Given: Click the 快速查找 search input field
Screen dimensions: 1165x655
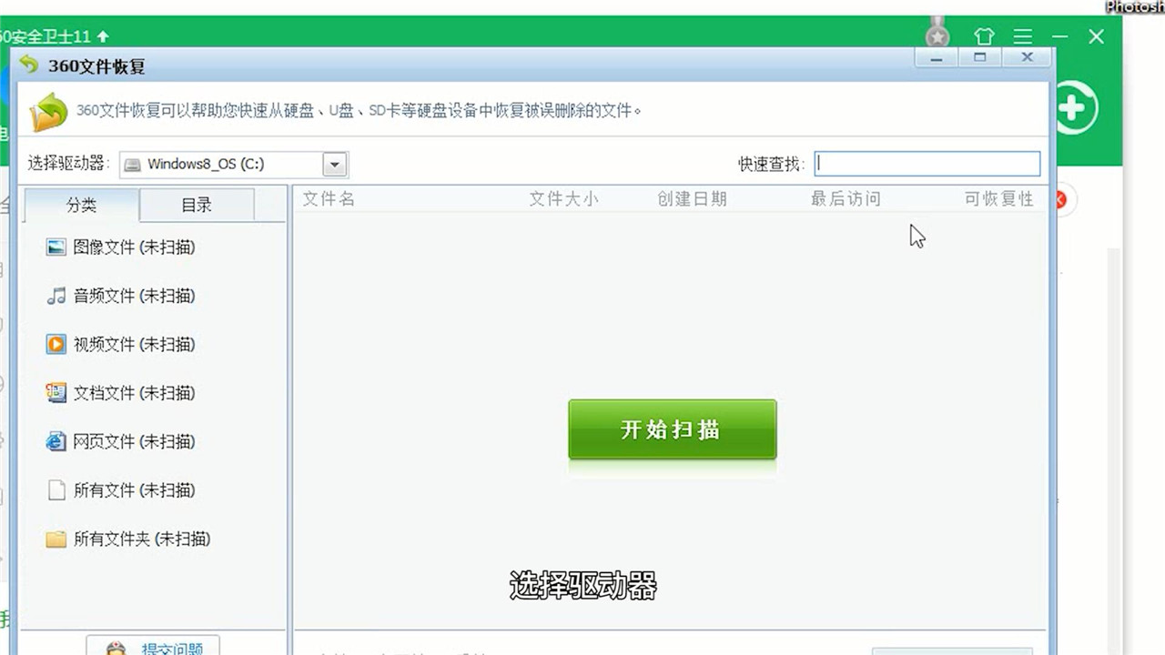Looking at the screenshot, I should coord(927,164).
